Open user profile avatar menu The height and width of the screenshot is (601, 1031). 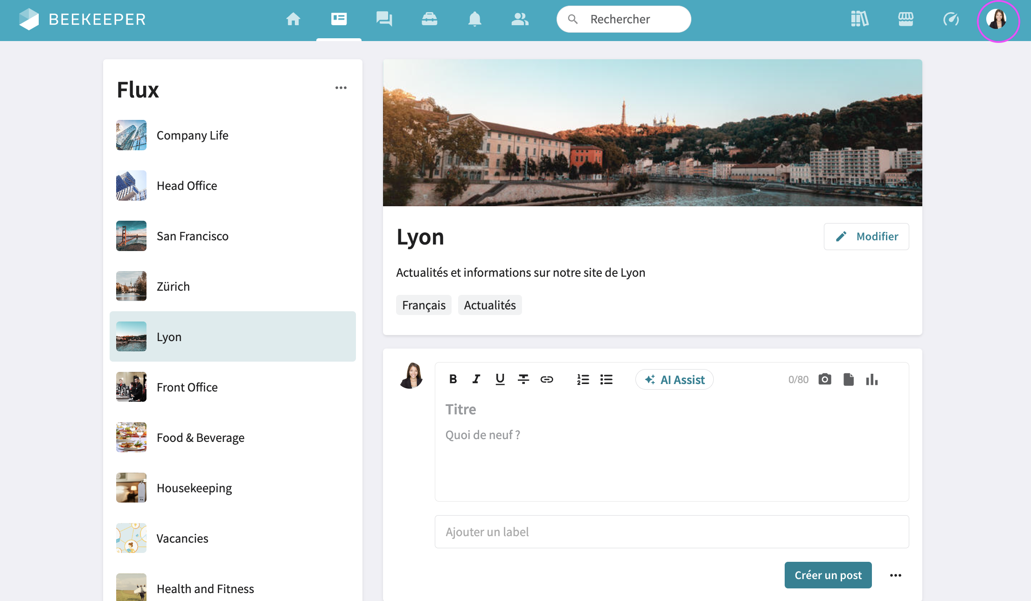(x=997, y=20)
